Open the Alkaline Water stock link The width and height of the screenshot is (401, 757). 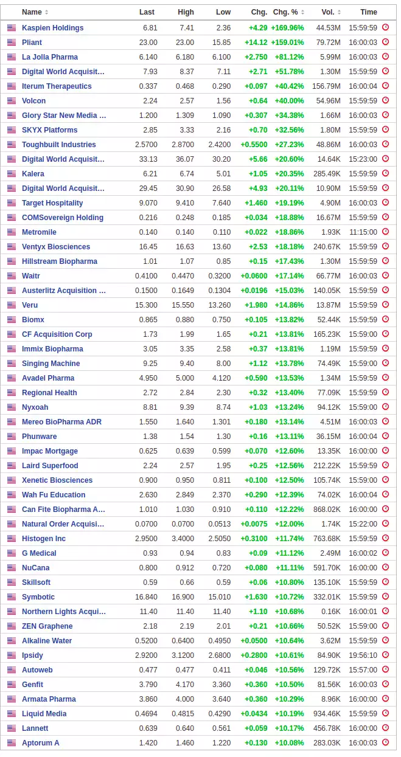47,641
